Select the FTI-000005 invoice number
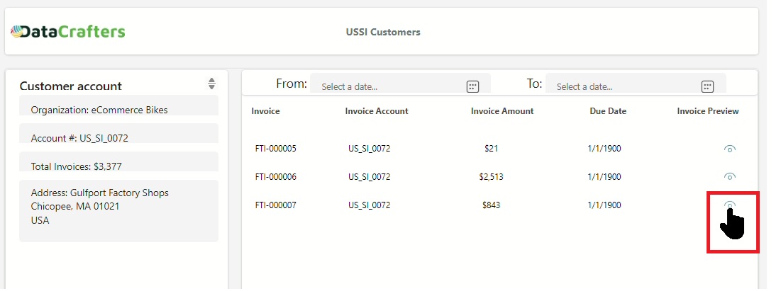This screenshot has height=291, width=781. pyautogui.click(x=275, y=149)
